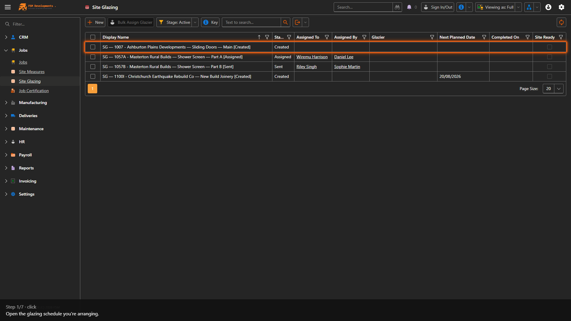Viewport: 571px width, 321px height.
Task: Click the export icon button
Action: point(297,22)
